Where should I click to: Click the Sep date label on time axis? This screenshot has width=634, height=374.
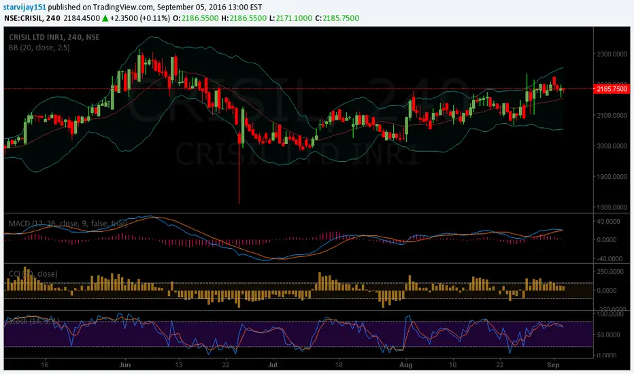pos(553,364)
